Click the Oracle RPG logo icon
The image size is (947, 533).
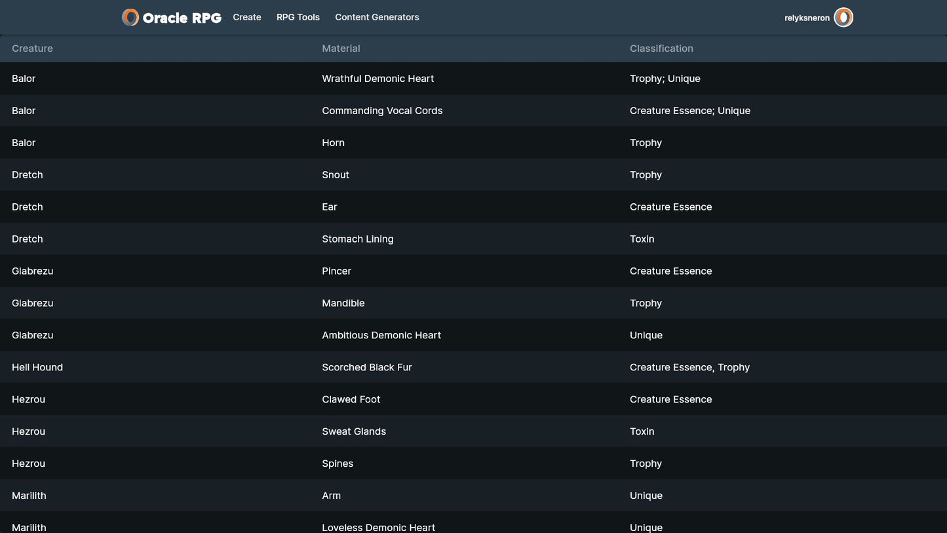tap(130, 18)
